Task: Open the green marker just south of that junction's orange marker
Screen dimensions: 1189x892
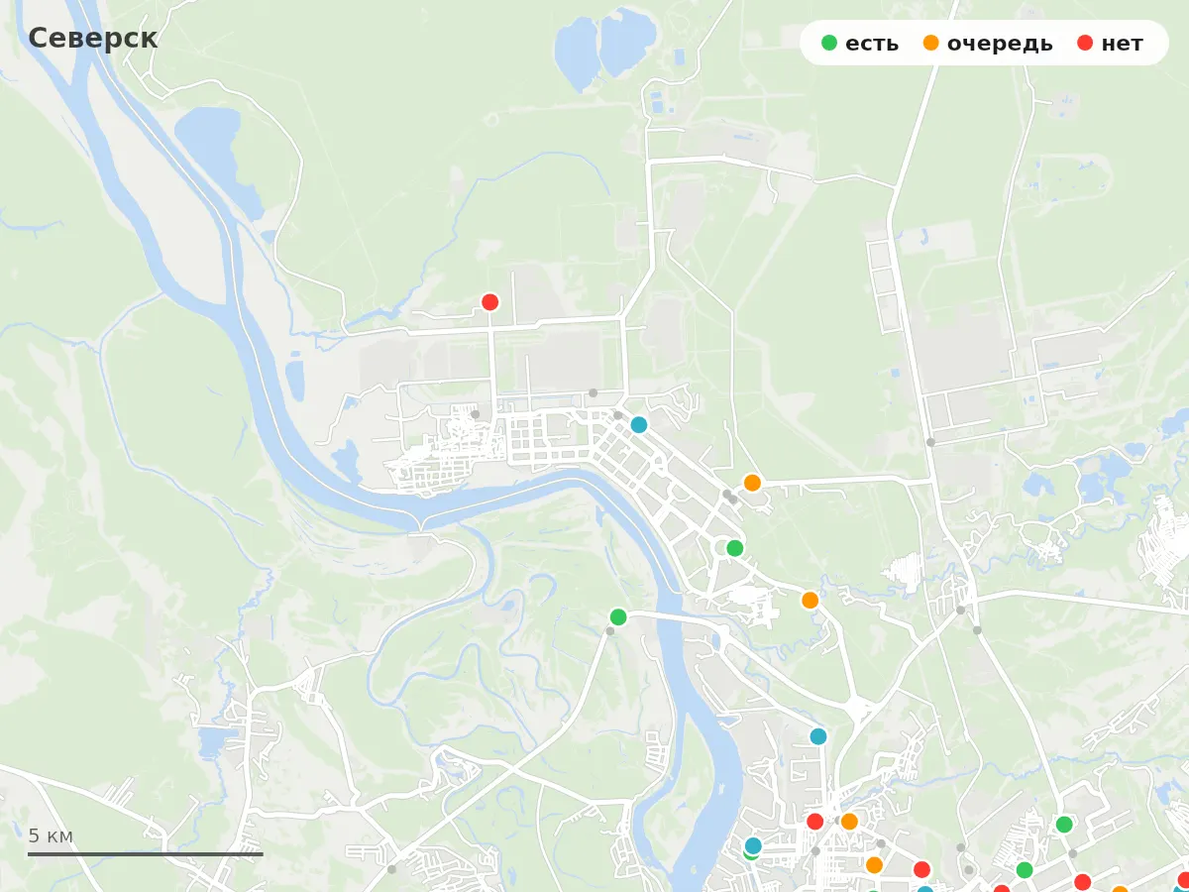Action: (734, 548)
